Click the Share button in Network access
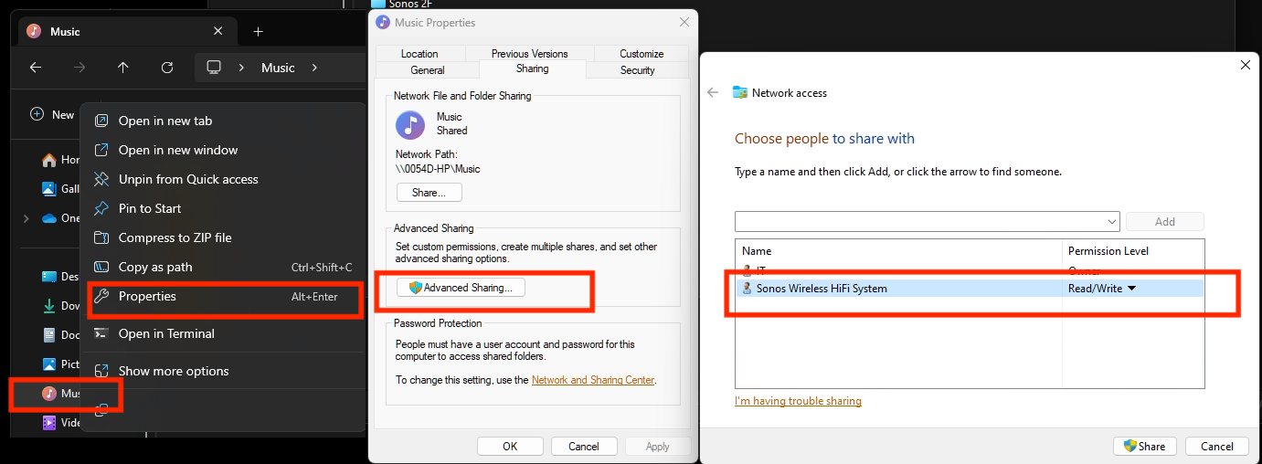1262x464 pixels. click(x=1144, y=447)
